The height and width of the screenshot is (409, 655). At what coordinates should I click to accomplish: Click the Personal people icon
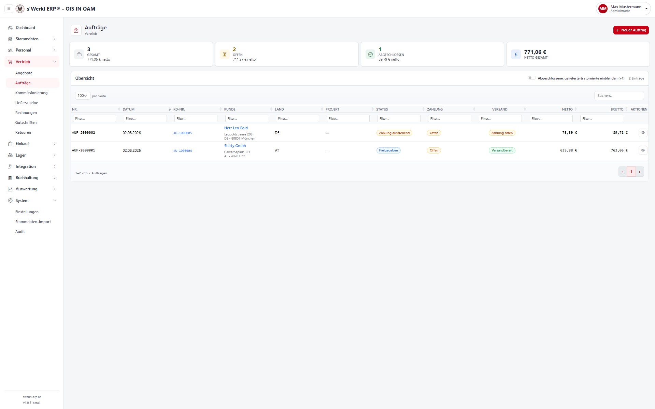(10, 50)
